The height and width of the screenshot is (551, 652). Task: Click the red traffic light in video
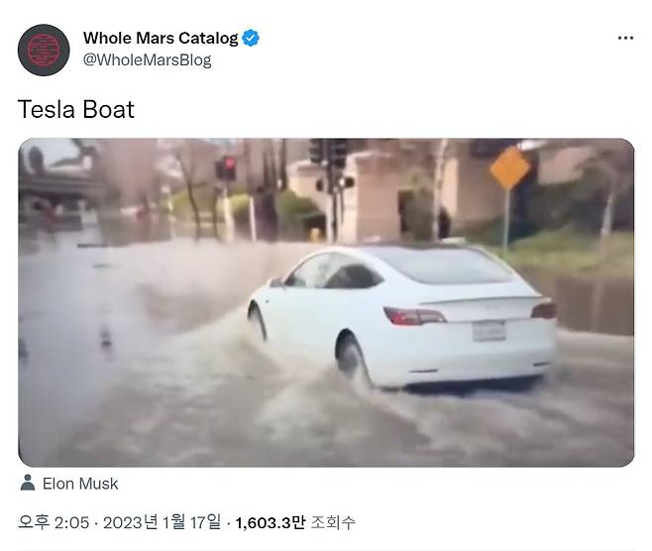pos(228,163)
